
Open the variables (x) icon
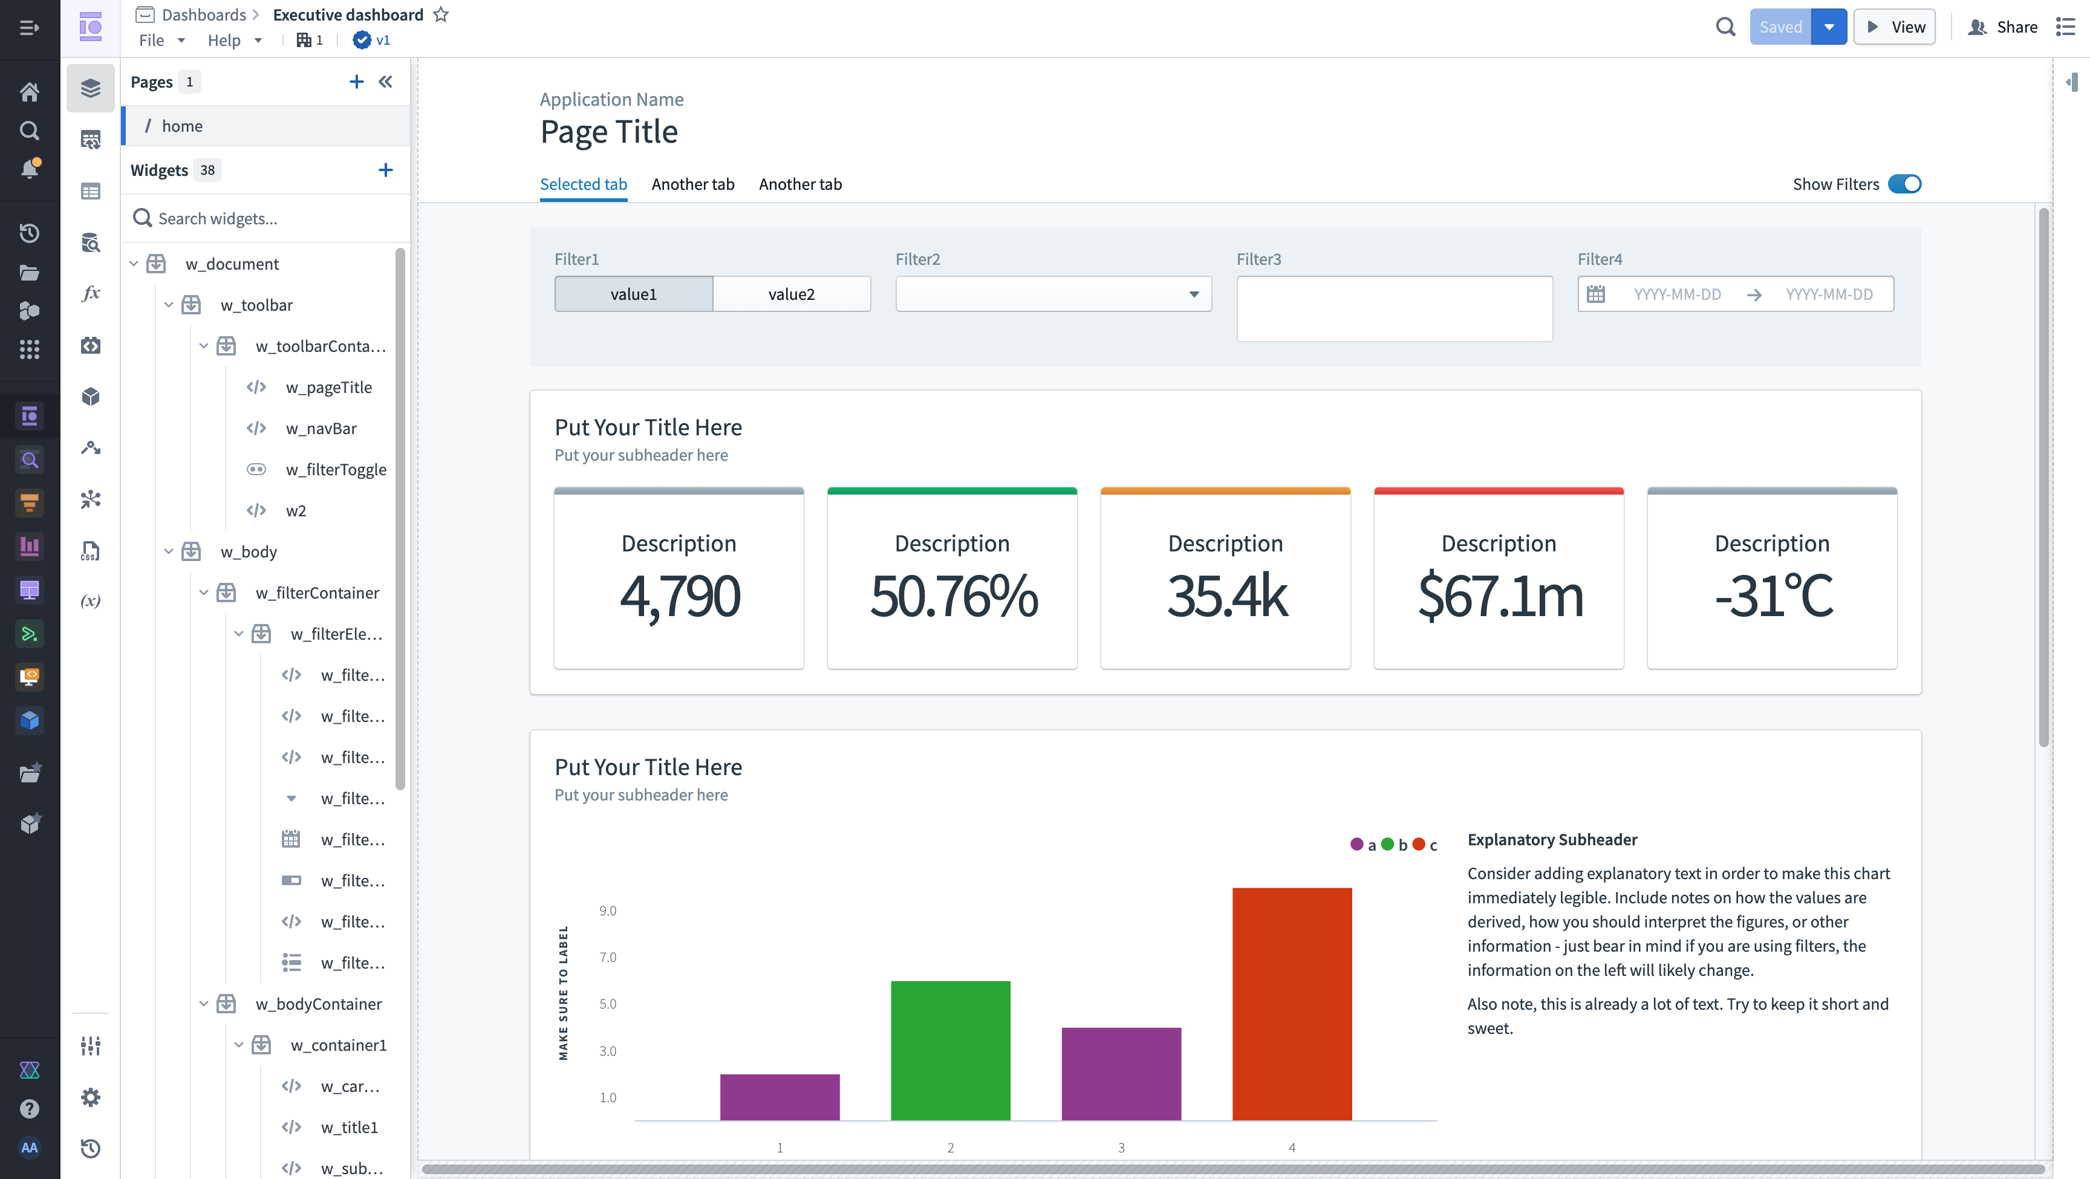(x=91, y=601)
